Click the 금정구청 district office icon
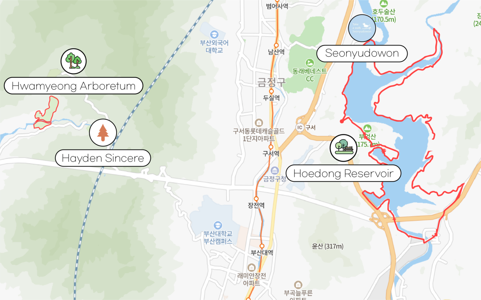This screenshot has height=300, width=481. click(275, 171)
